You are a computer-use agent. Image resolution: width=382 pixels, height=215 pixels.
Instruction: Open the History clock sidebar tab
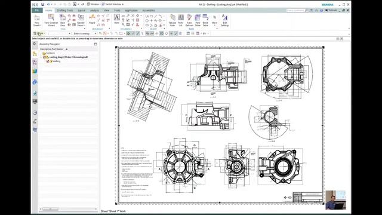[35, 113]
